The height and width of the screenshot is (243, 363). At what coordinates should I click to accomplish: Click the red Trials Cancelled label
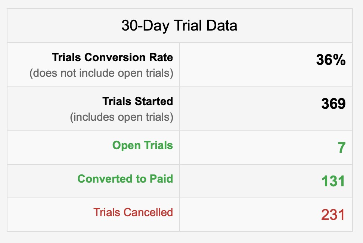[133, 212]
